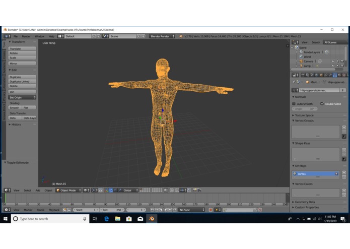Enable the Auto Smooth checkbox

click(294, 104)
